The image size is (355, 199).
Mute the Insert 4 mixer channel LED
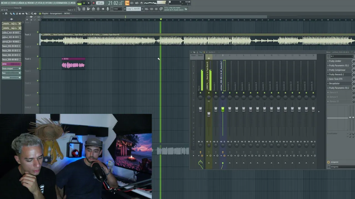(230, 93)
